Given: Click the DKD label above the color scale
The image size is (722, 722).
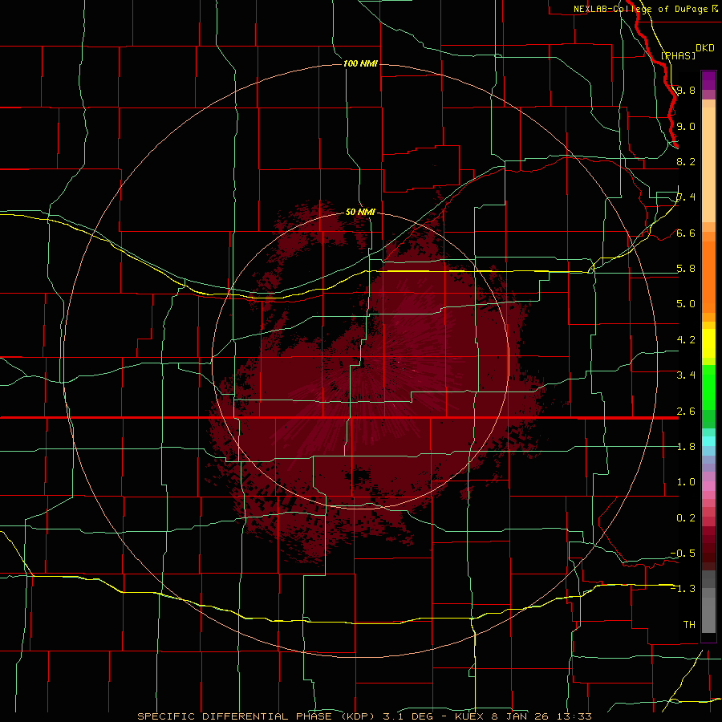Looking at the screenshot, I should point(705,47).
